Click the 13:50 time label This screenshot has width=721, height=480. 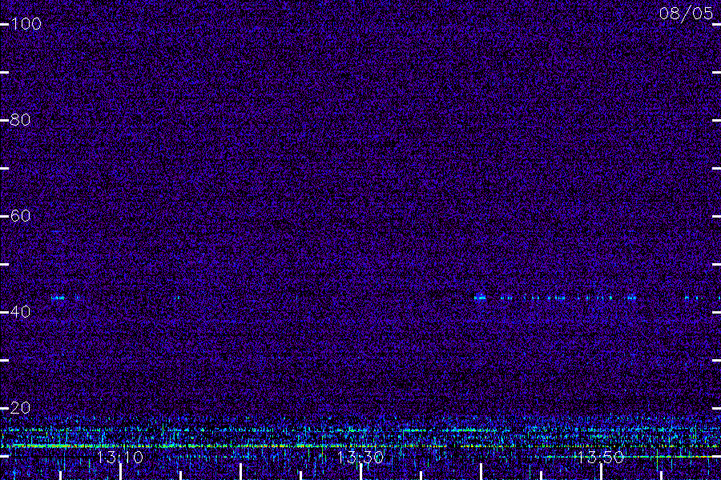click(601, 458)
